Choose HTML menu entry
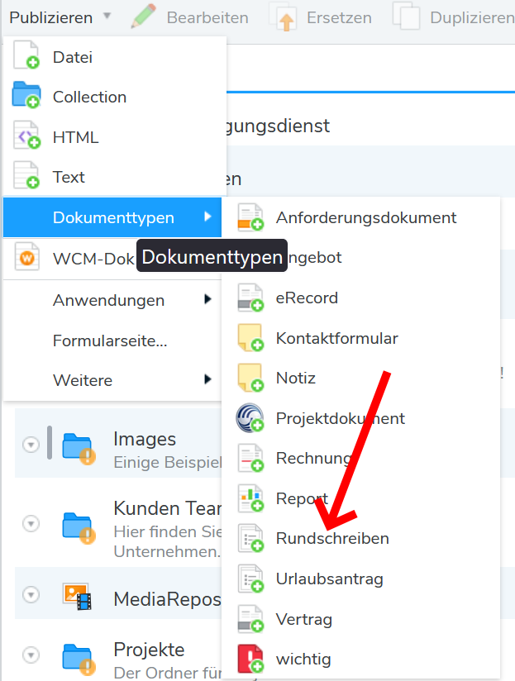The width and height of the screenshot is (515, 681). click(115, 137)
